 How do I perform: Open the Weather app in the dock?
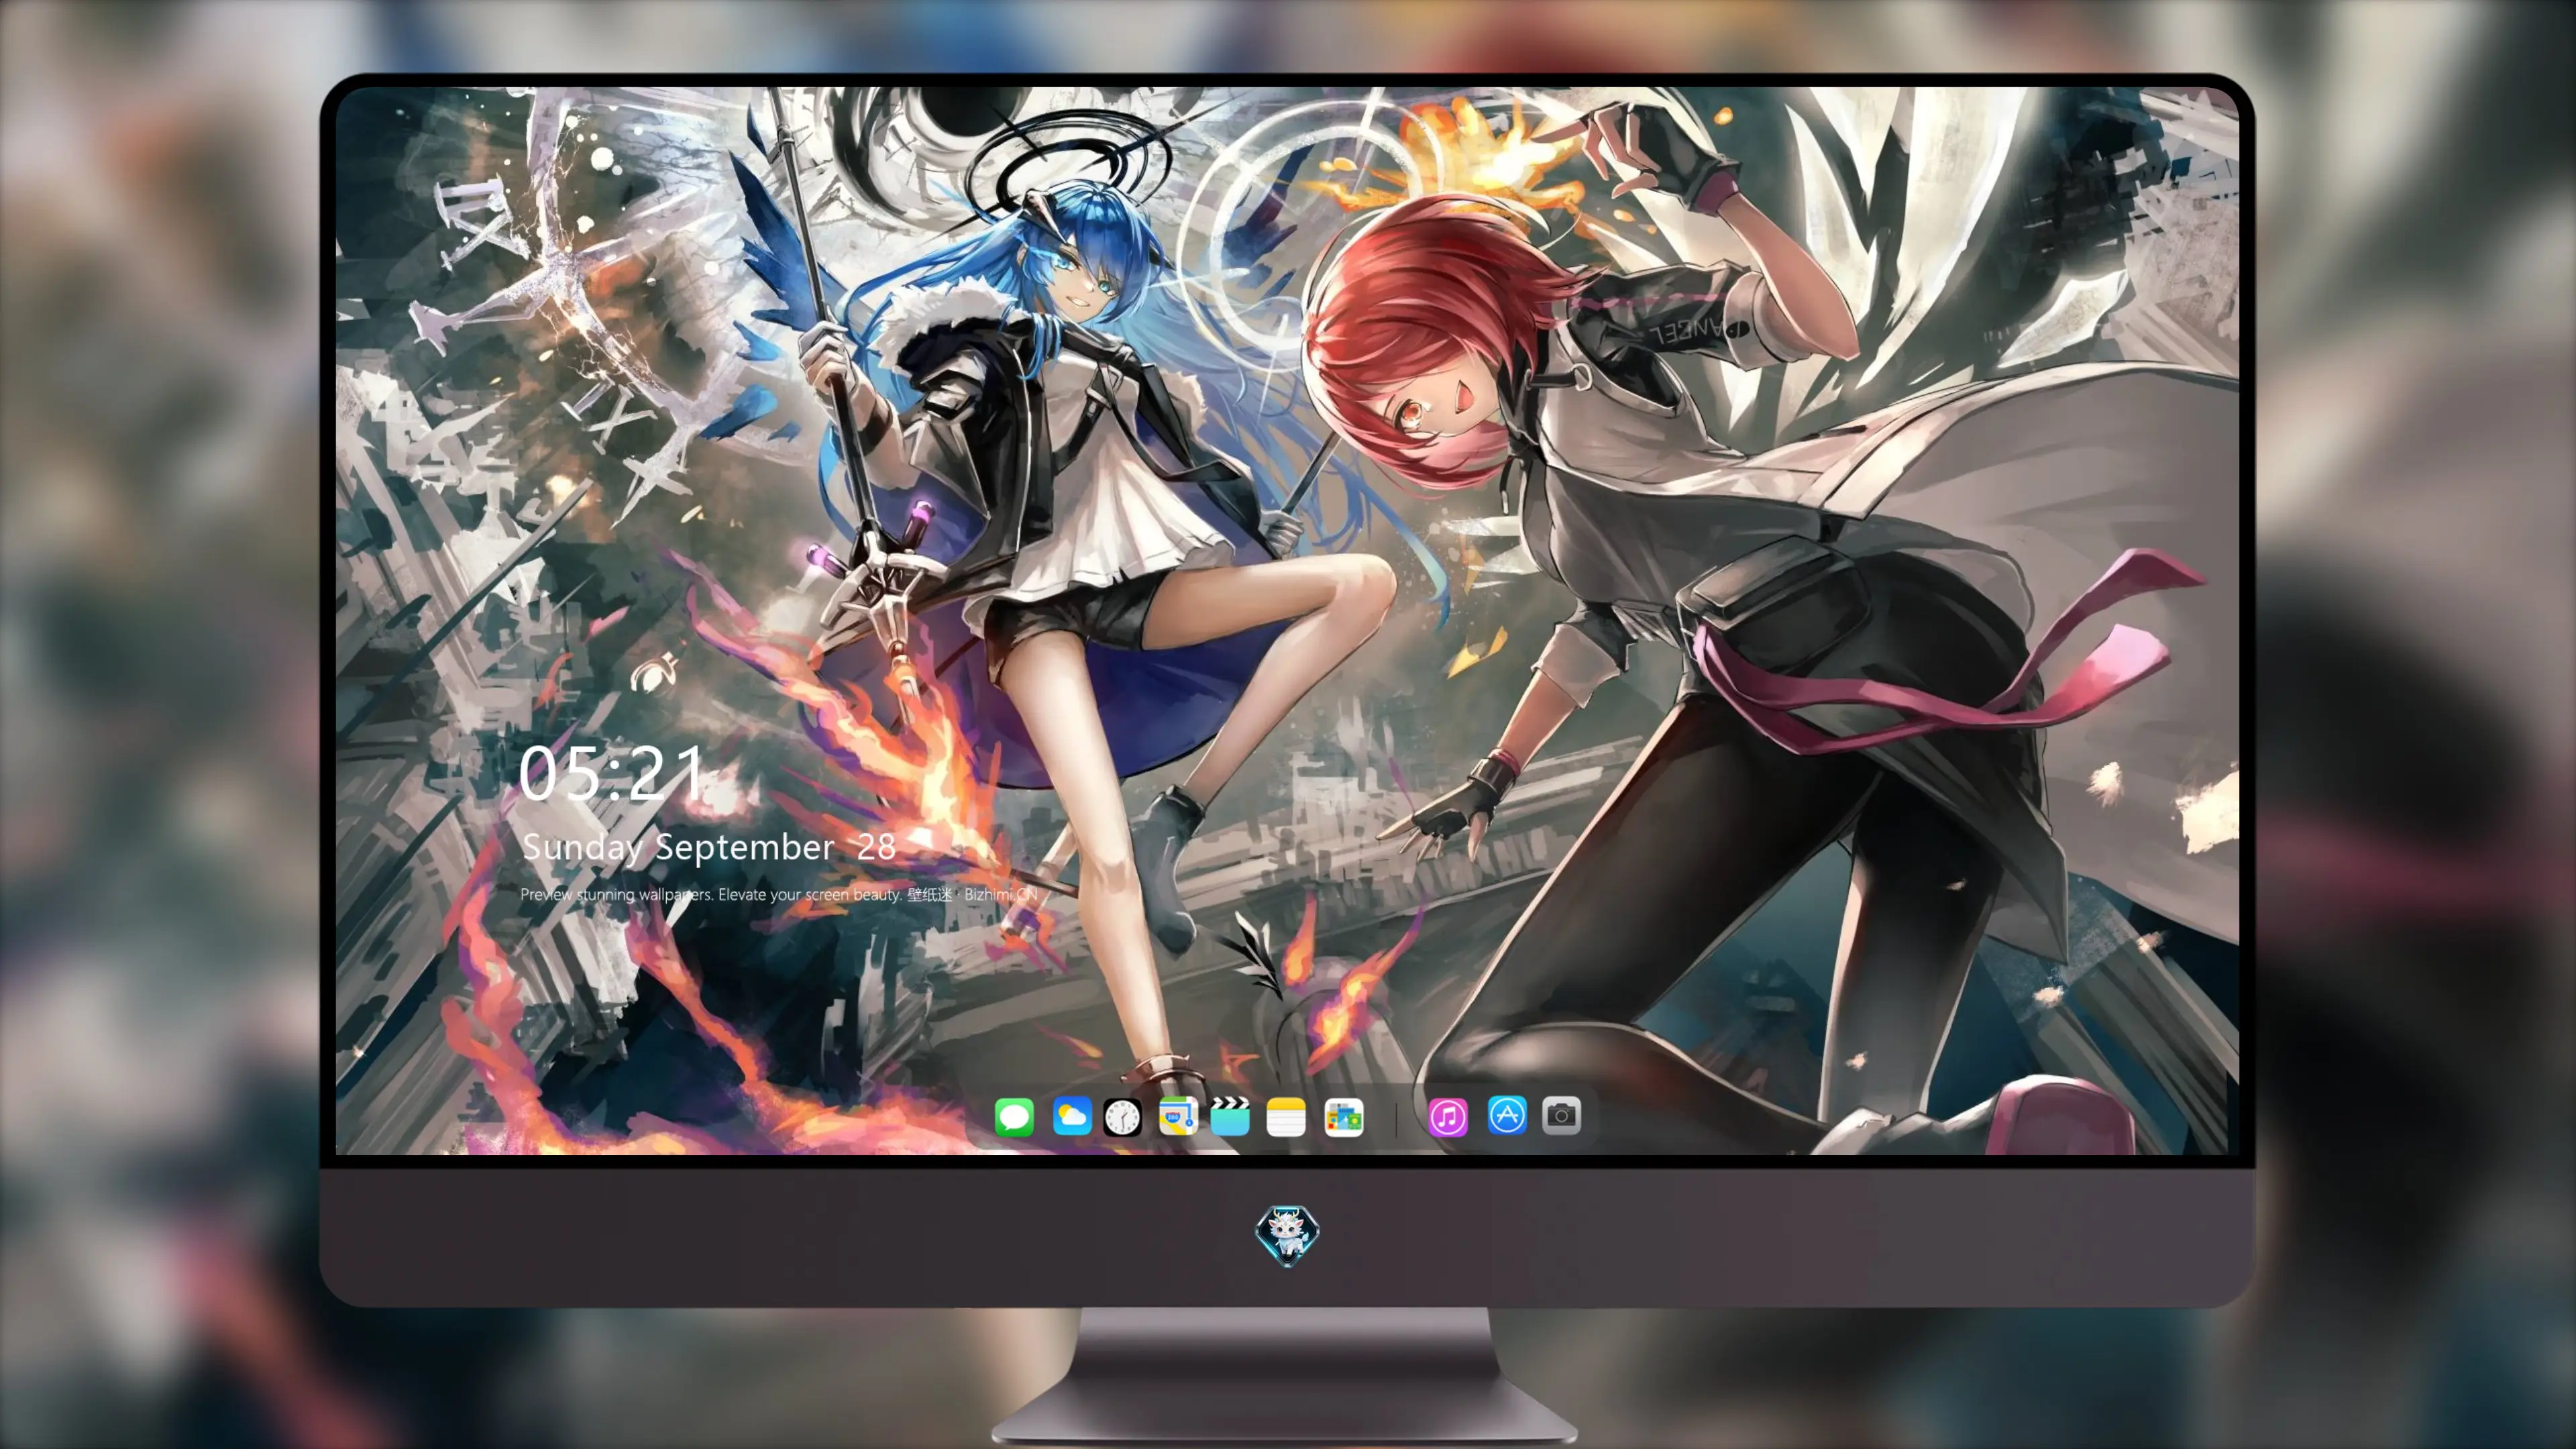[1072, 1116]
